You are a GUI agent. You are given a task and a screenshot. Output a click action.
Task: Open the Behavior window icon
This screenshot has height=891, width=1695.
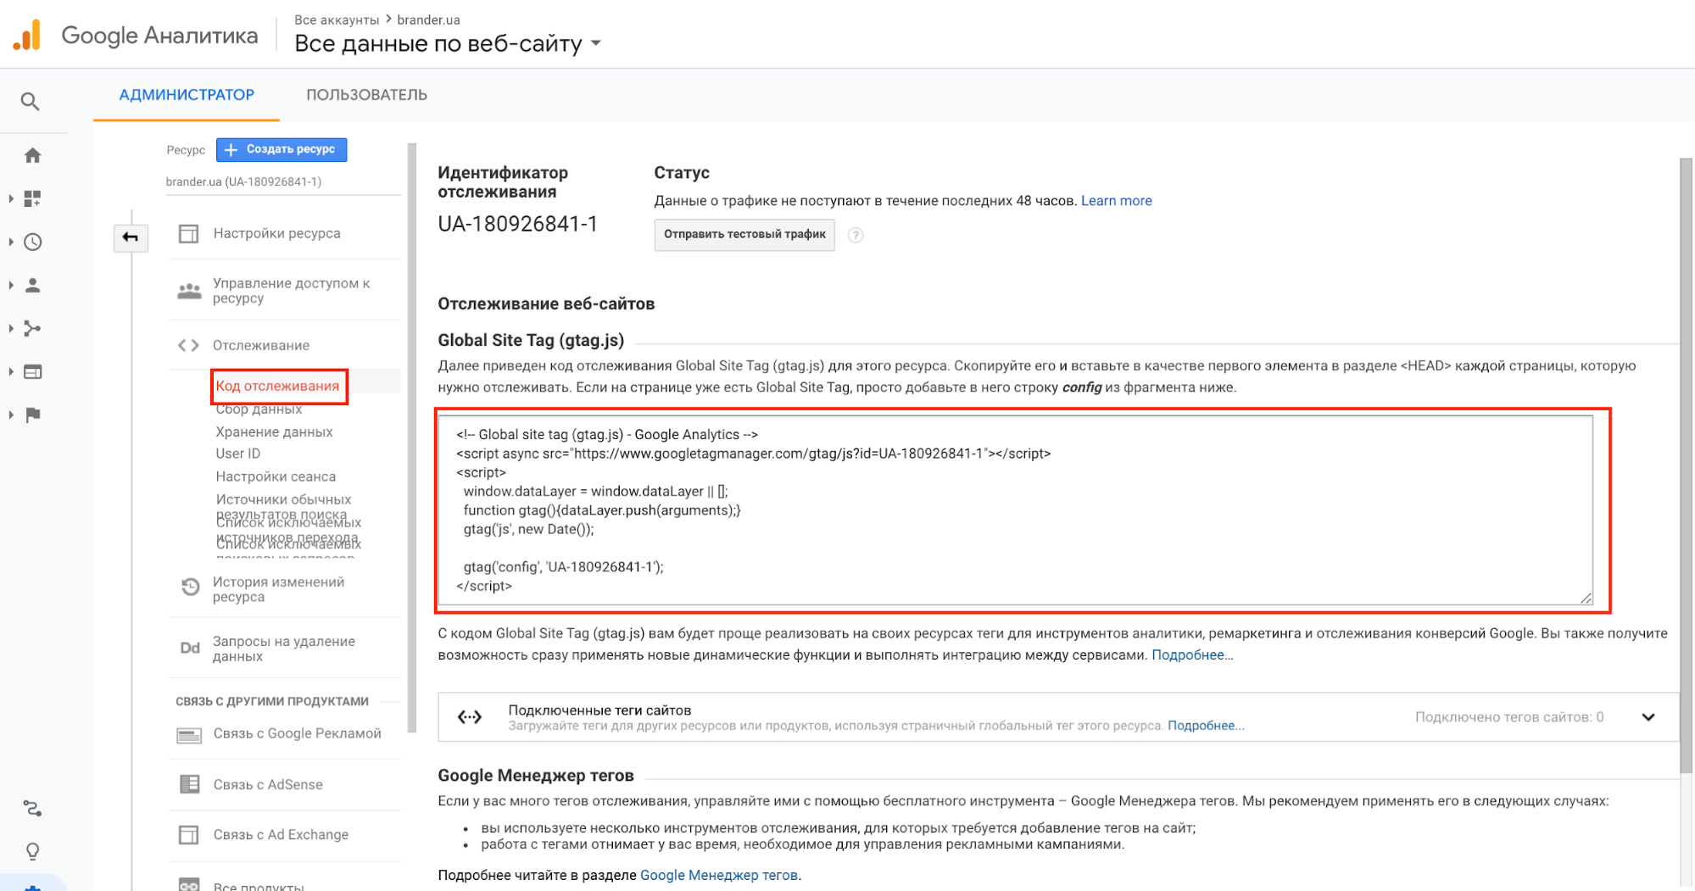tap(32, 372)
